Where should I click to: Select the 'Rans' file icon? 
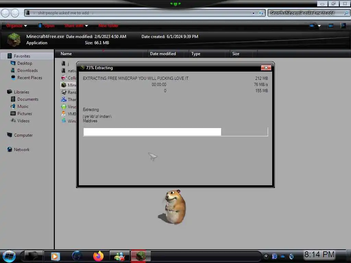pyautogui.click(x=64, y=92)
